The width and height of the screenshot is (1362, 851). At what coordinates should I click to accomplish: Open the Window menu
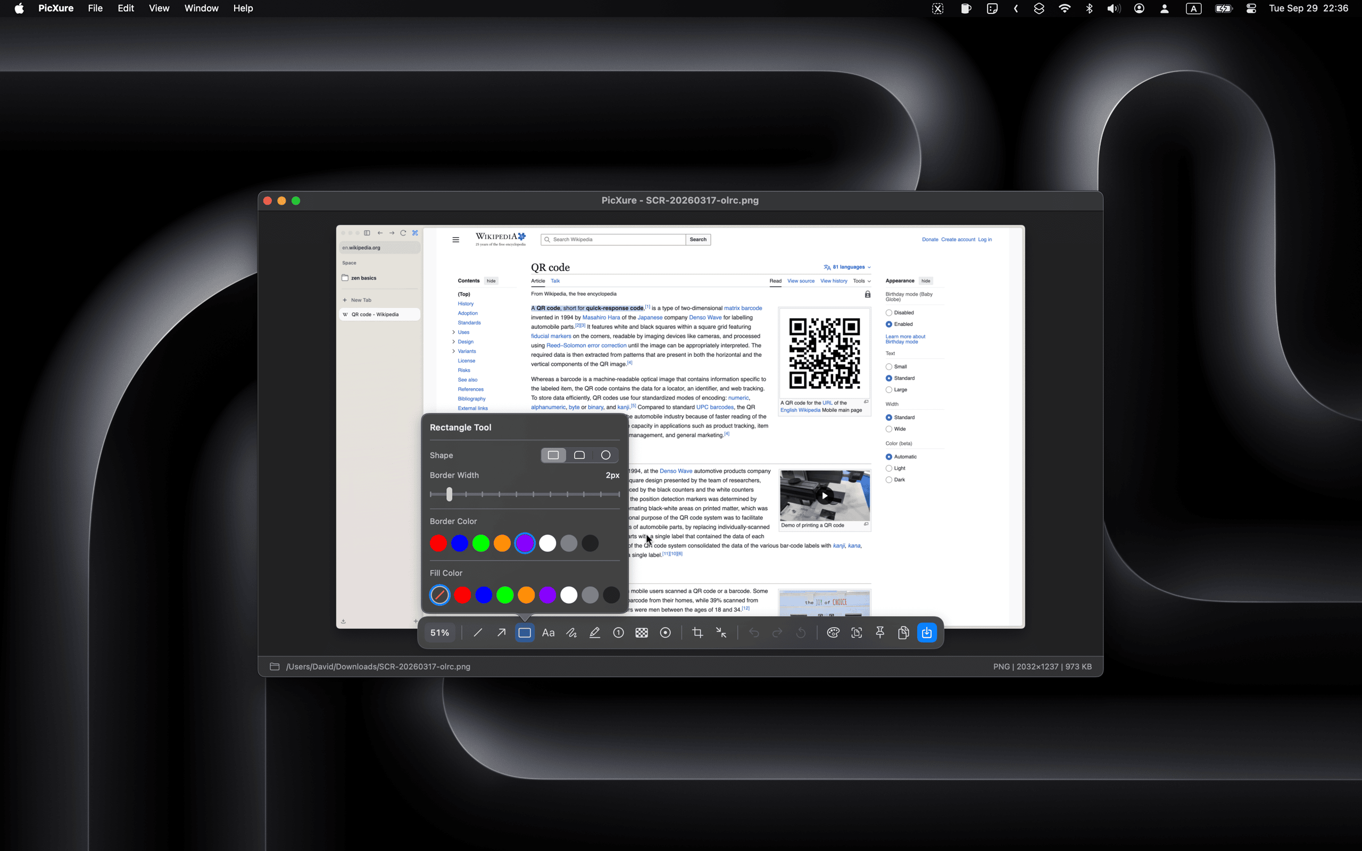coord(201,9)
